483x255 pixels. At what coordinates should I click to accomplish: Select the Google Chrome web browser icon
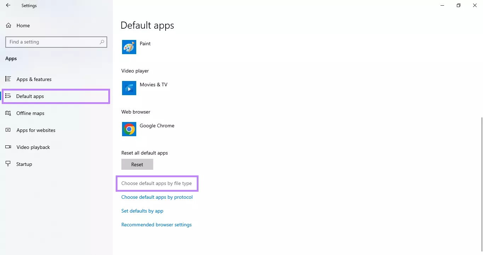click(129, 129)
